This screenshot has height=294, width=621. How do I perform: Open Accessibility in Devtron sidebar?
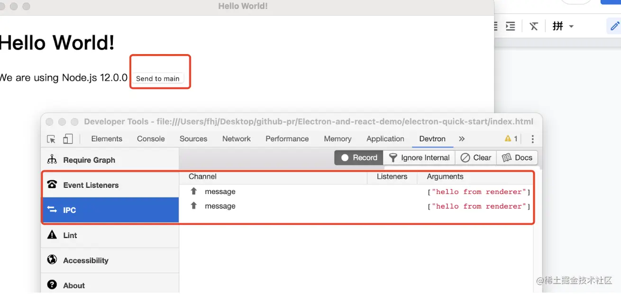(110, 260)
